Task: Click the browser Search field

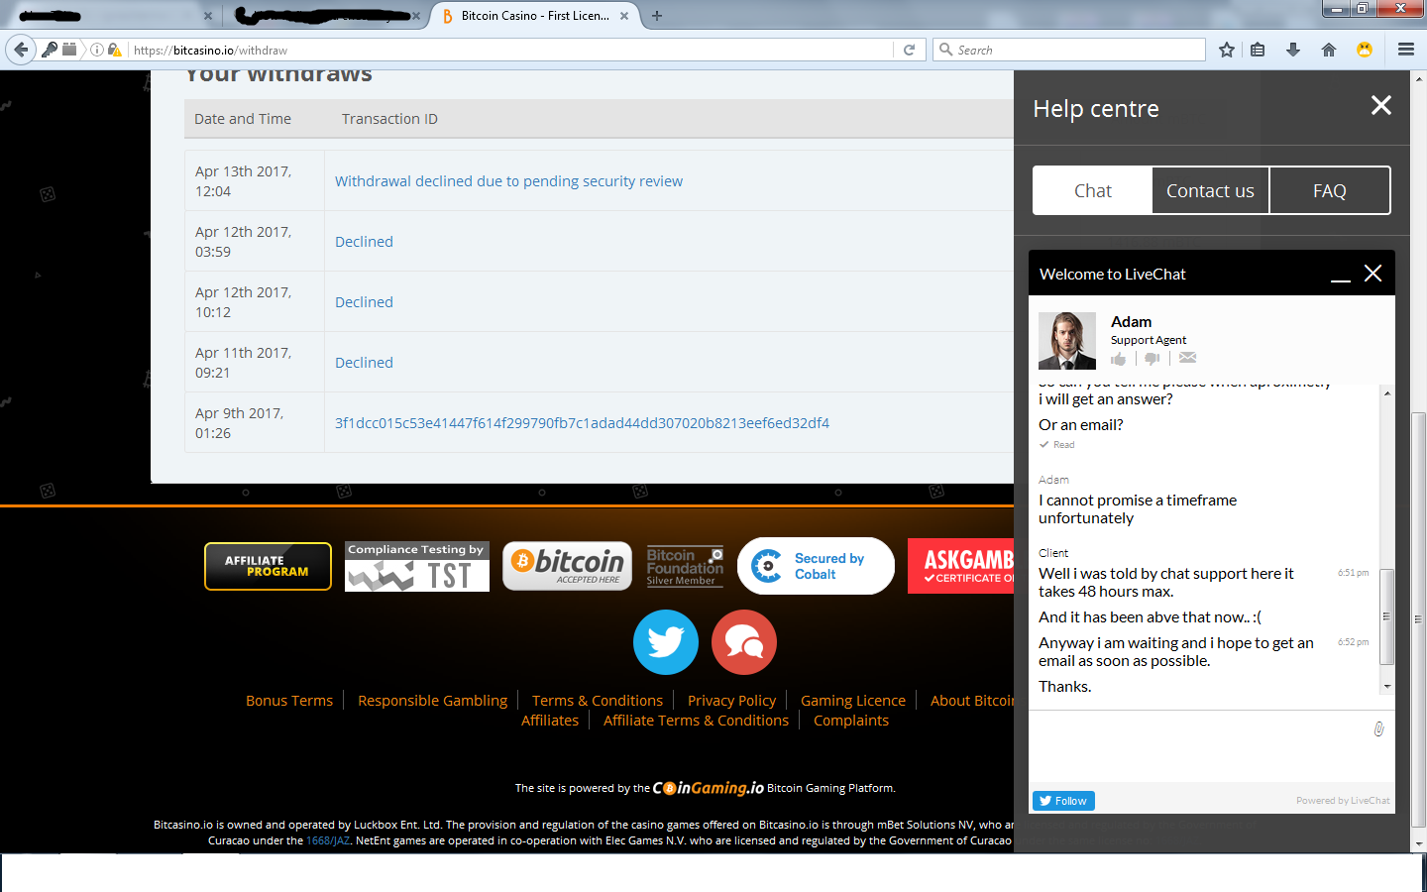Action: click(1069, 50)
